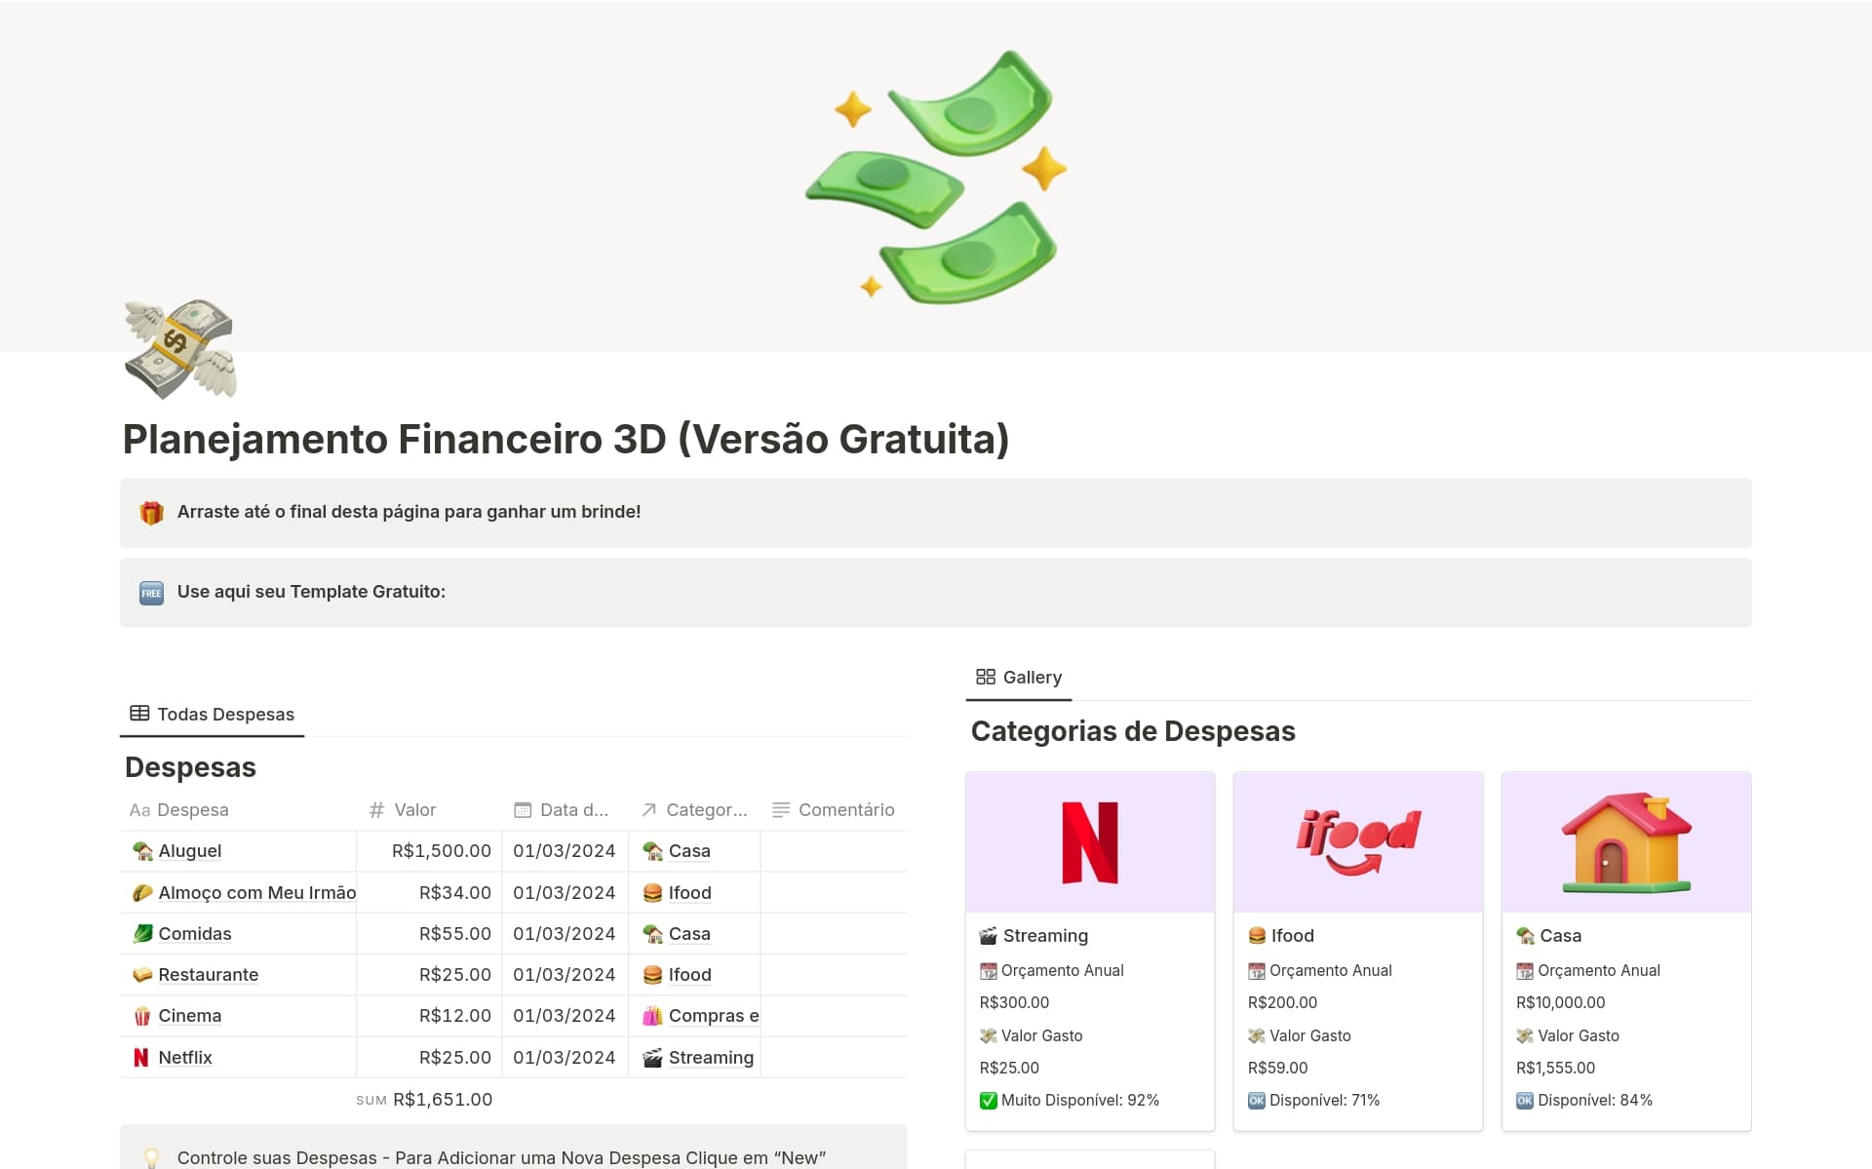Viewport: 1872px width, 1169px height.
Task: Click the grid icon beside Gallery
Action: click(986, 677)
